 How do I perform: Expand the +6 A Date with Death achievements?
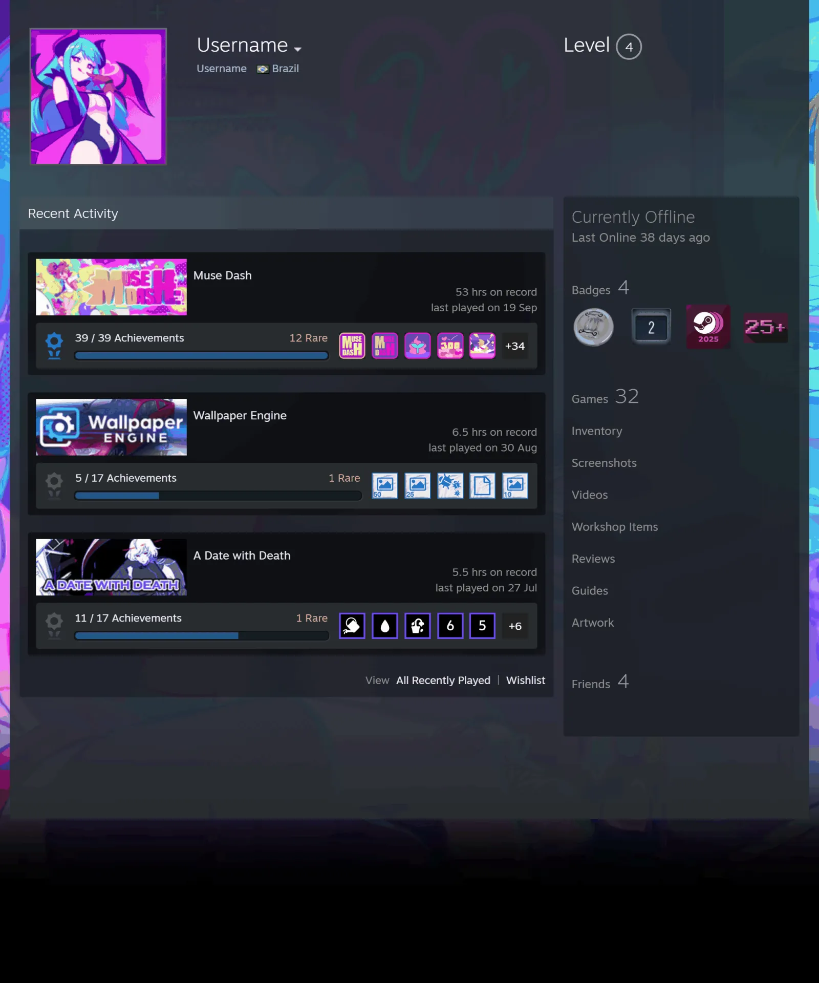pyautogui.click(x=515, y=626)
